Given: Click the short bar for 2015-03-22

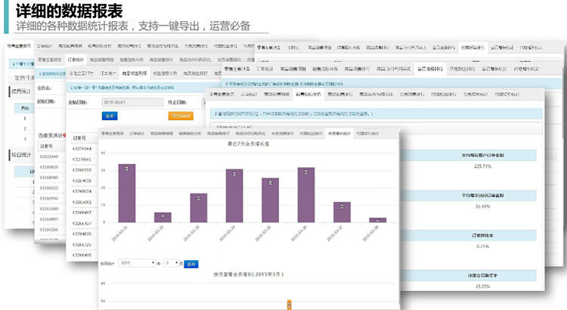Looking at the screenshot, I should click(x=163, y=218).
